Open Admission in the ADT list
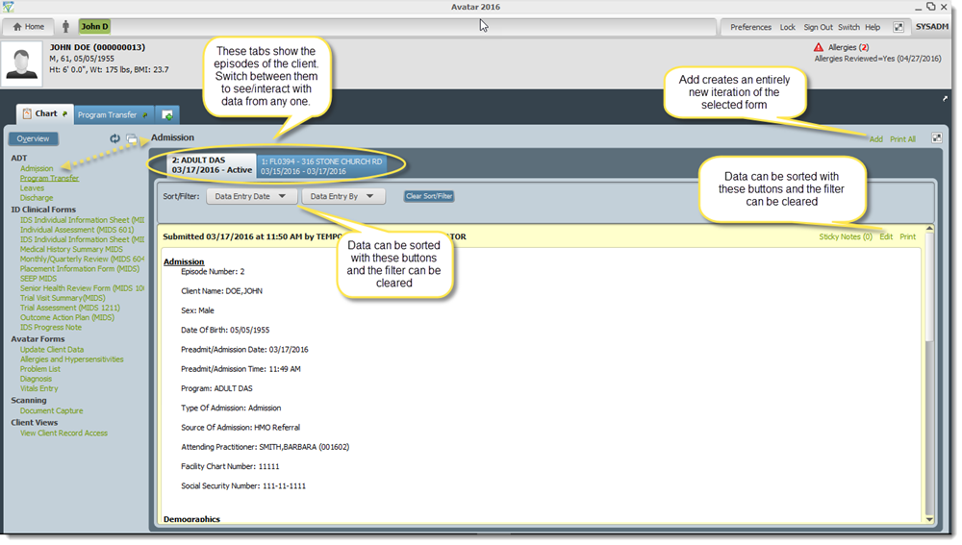The height and width of the screenshot is (545, 962). point(37,168)
